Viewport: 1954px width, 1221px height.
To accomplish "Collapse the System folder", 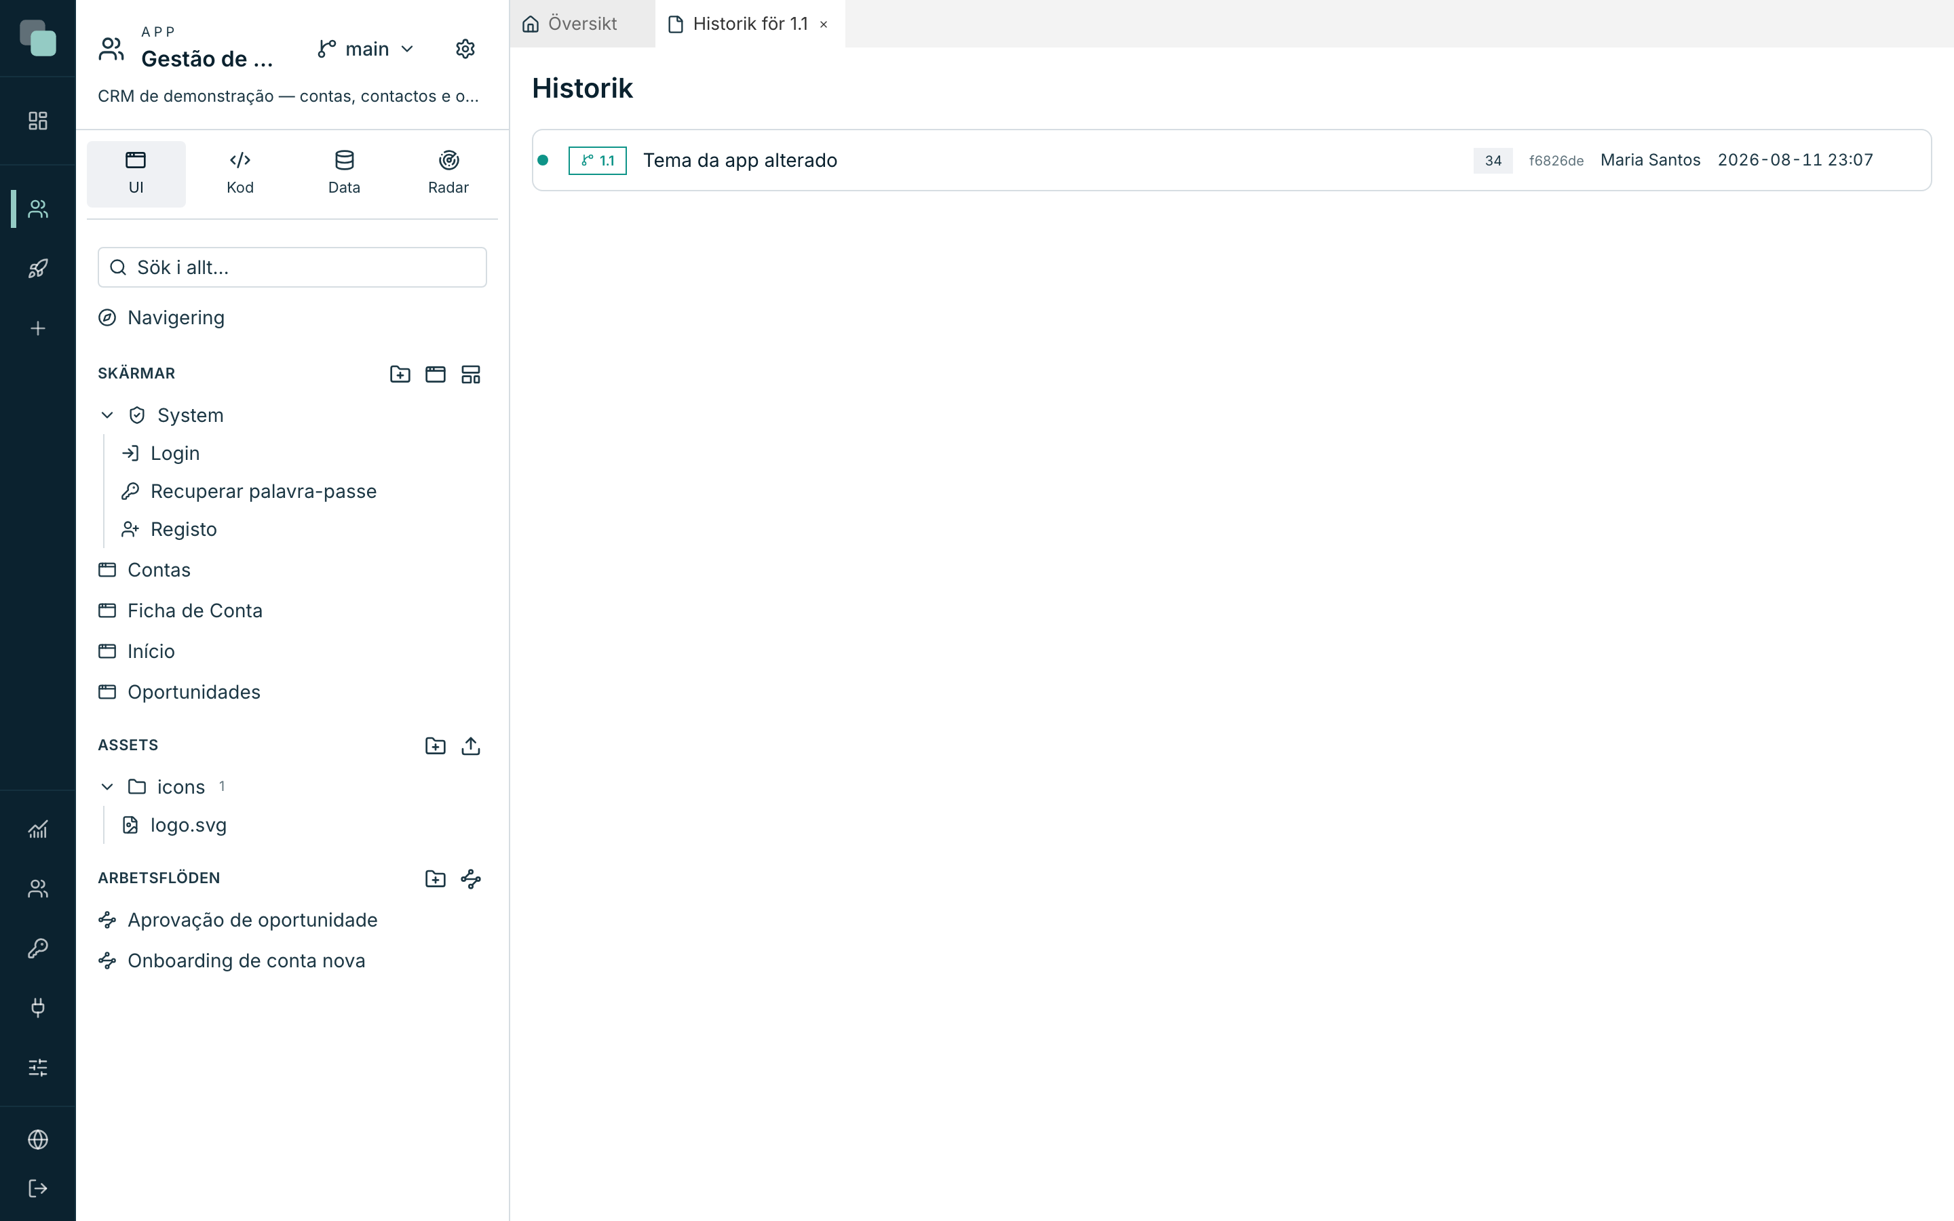I will (107, 415).
